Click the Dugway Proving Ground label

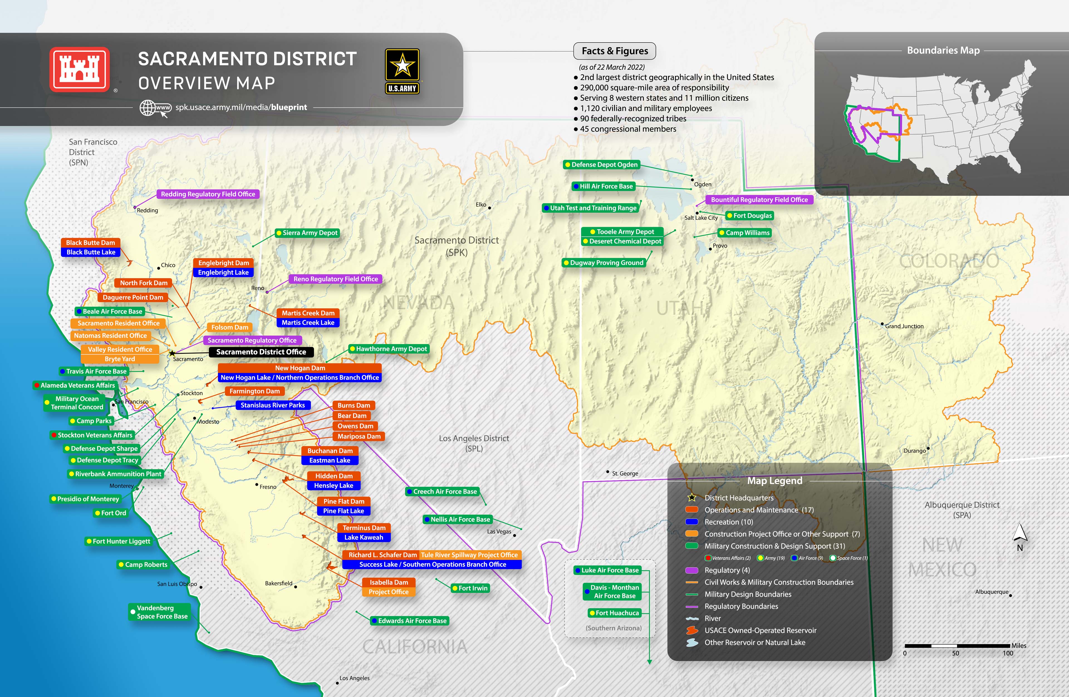click(x=604, y=263)
